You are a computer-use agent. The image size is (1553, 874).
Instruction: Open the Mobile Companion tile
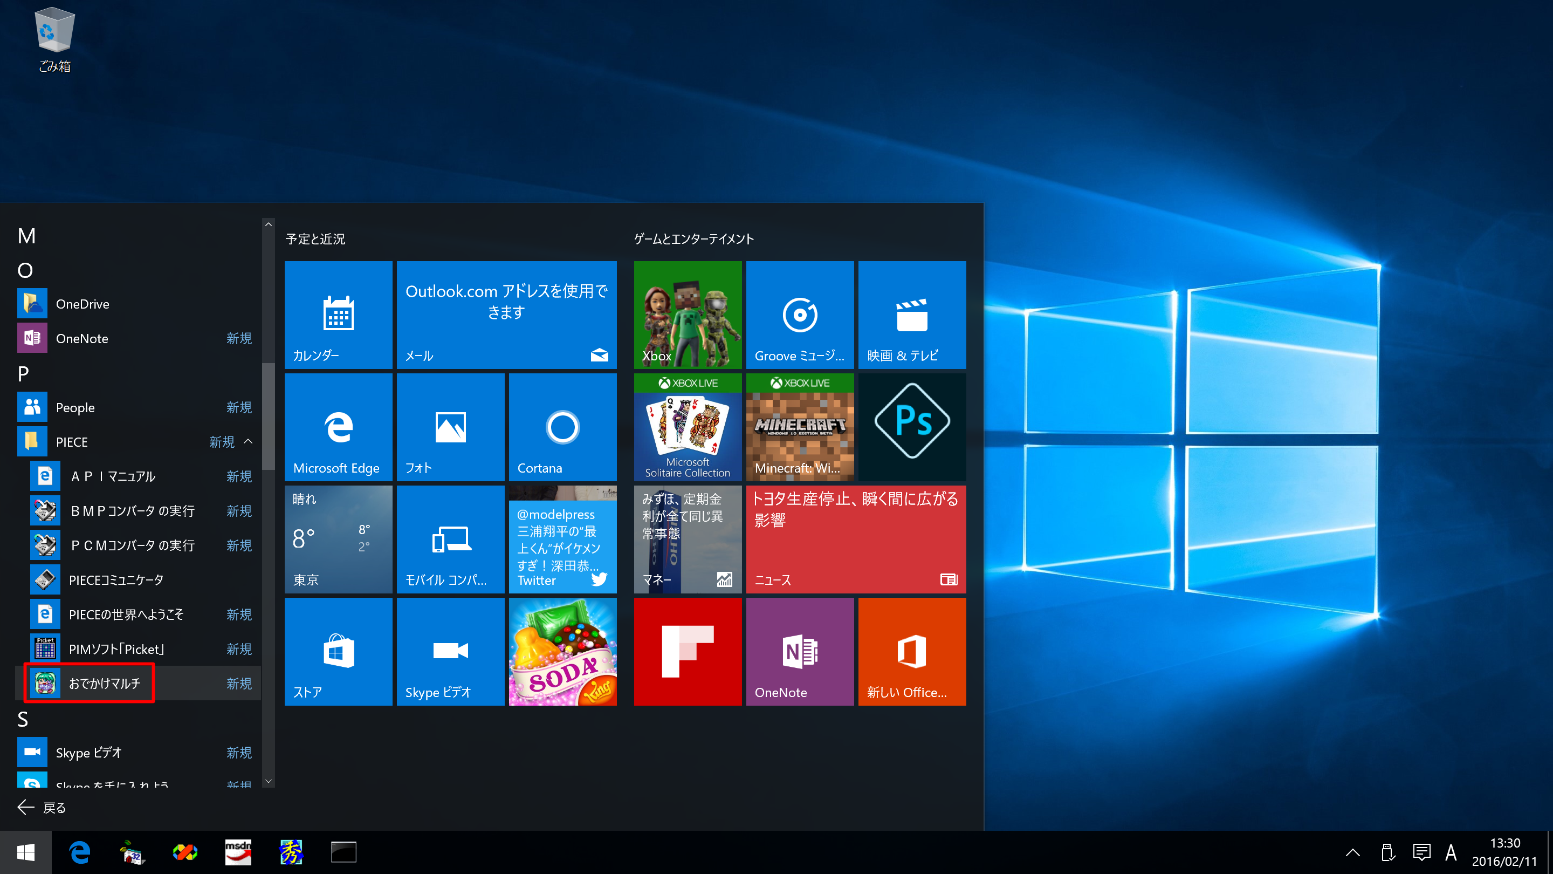click(450, 538)
